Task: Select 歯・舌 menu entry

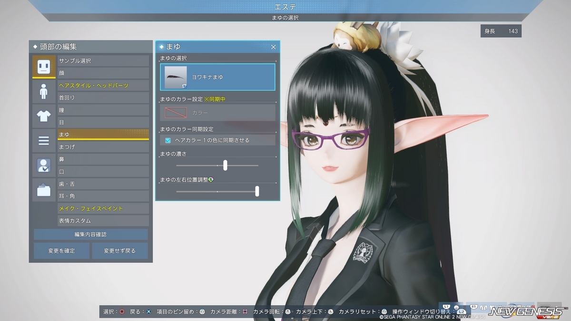Action: point(103,184)
